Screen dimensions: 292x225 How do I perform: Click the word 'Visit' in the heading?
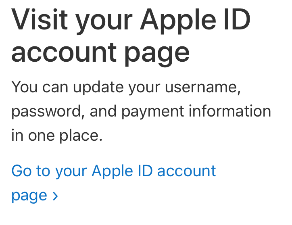(40, 19)
